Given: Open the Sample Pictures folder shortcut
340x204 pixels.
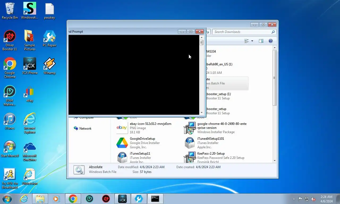Looking at the screenshot, I should point(29,40).
